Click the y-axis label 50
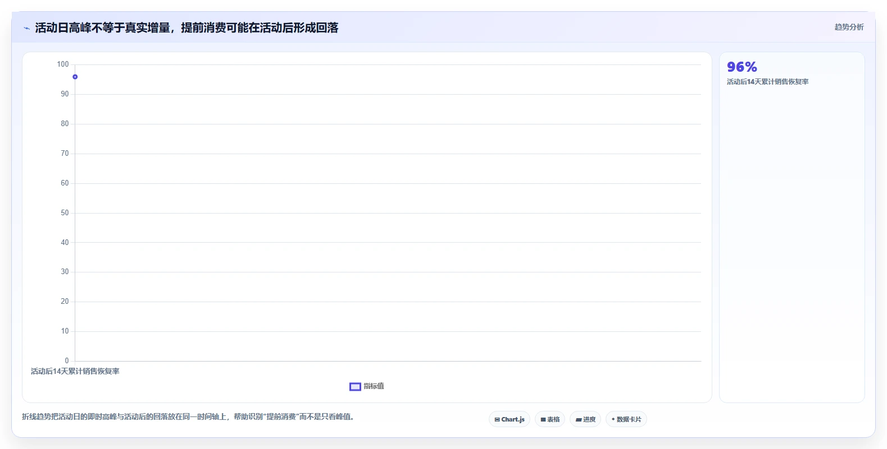887x449 pixels. coord(65,213)
